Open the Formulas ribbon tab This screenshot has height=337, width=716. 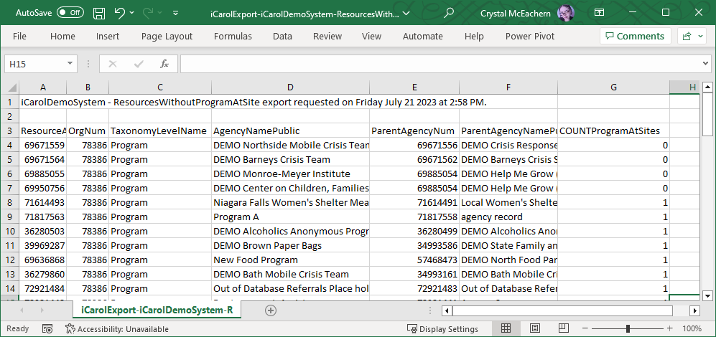tap(233, 37)
